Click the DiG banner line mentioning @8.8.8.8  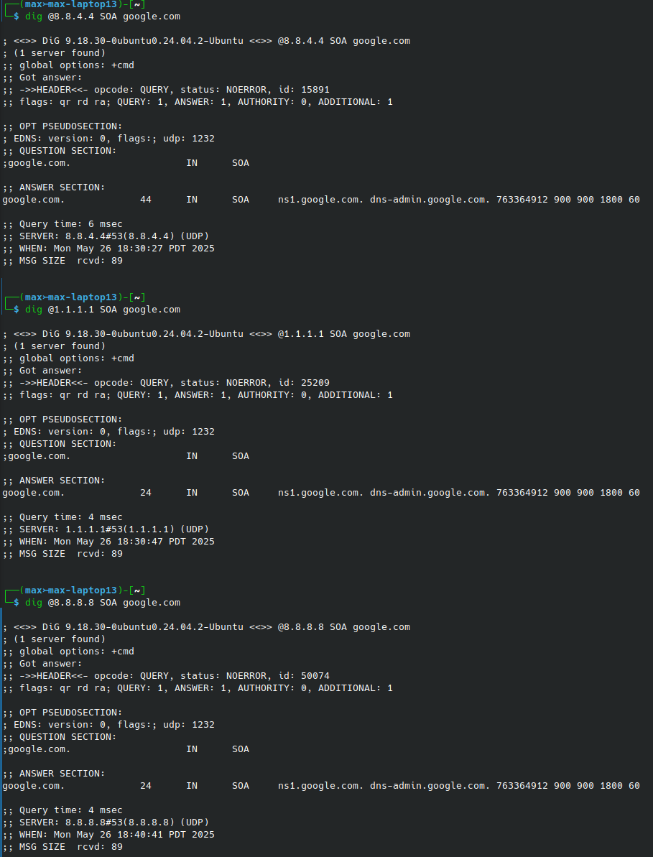(206, 627)
